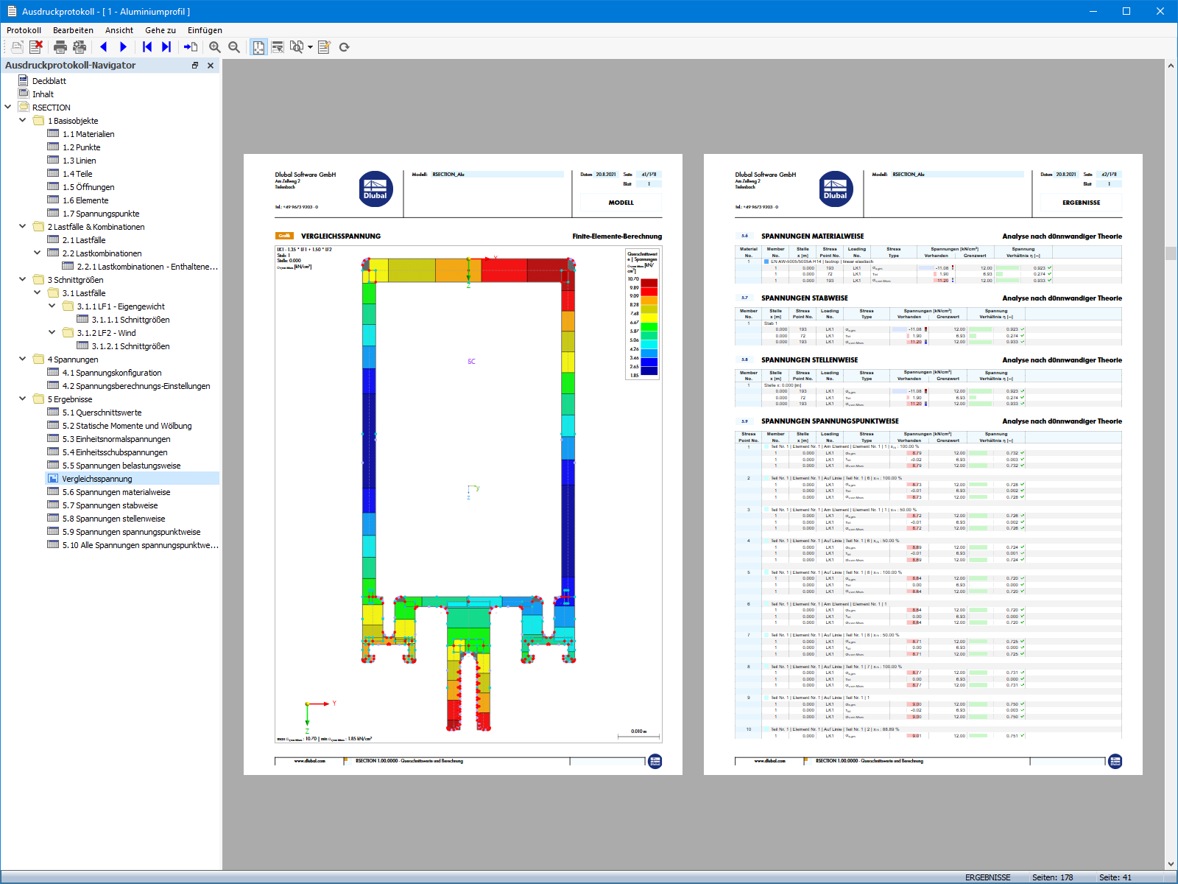
Task: Collapse the RSECTION tree node
Action: (x=8, y=107)
